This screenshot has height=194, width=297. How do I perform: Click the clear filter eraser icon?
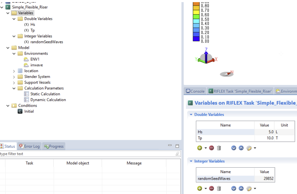(177, 154)
